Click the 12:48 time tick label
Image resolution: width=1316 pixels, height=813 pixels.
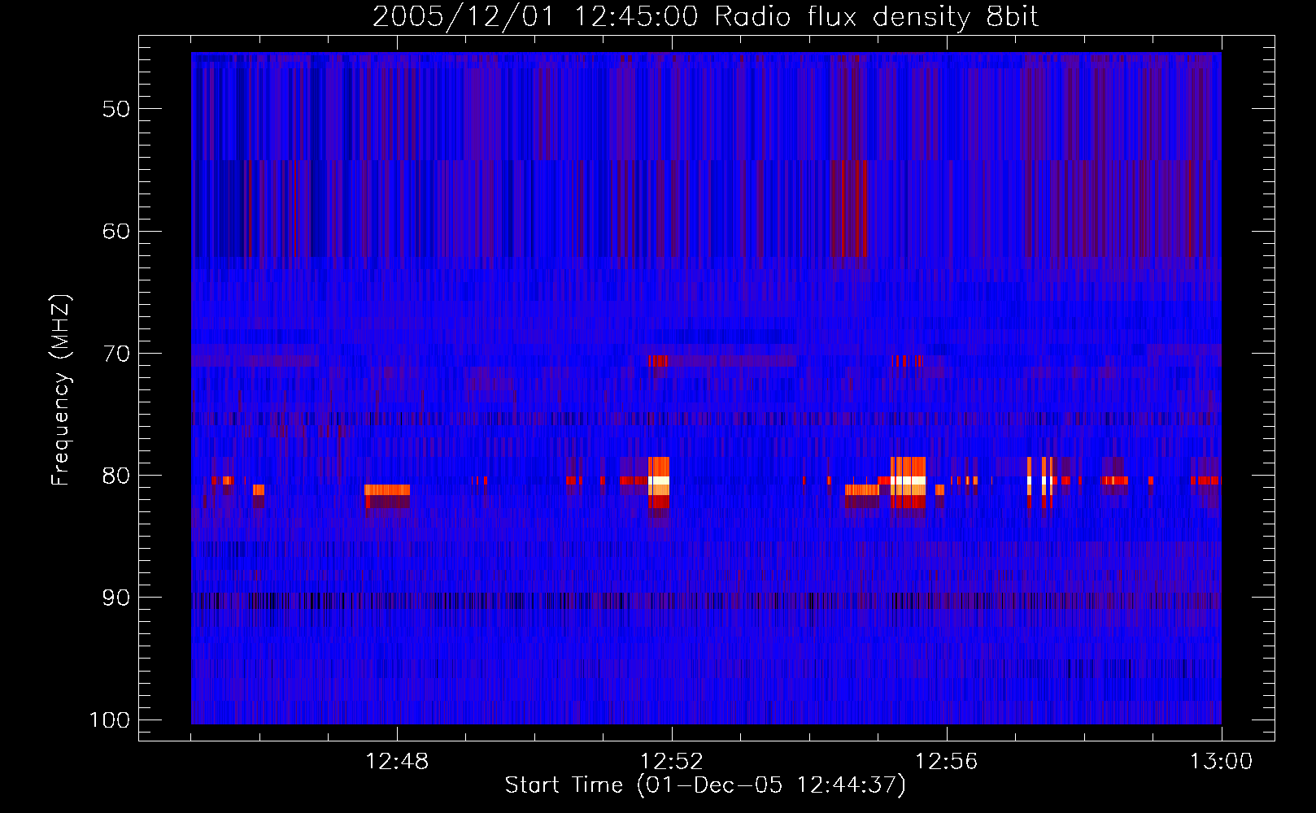coord(397,762)
